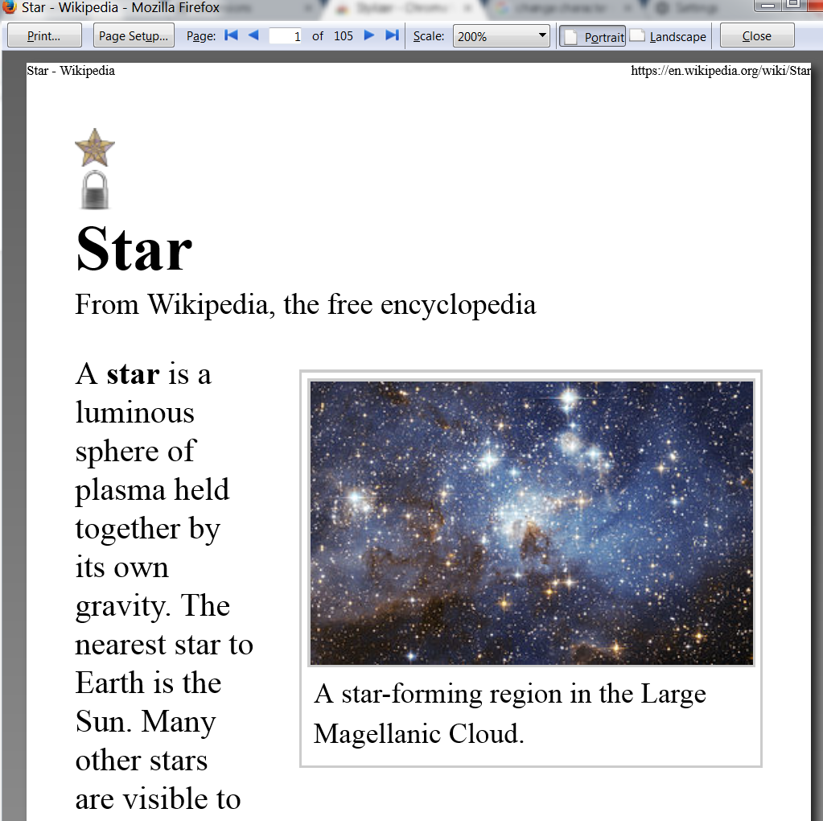This screenshot has width=823, height=821.
Task: Select Landscape orientation
Action: pos(668,36)
